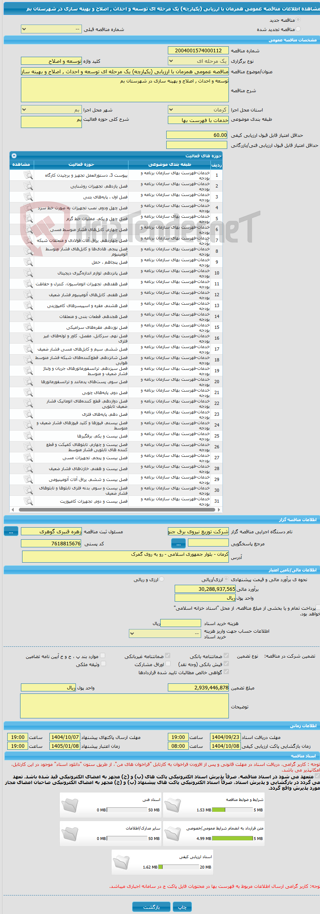Select the مناقصه تجدید شده radio button
This screenshot has height=914, width=320.
[298, 29]
